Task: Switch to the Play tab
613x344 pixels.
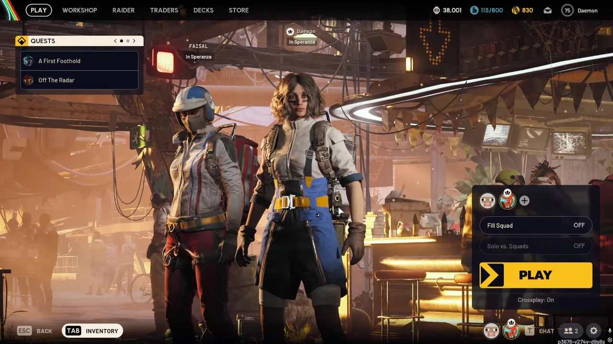Action: tap(39, 10)
